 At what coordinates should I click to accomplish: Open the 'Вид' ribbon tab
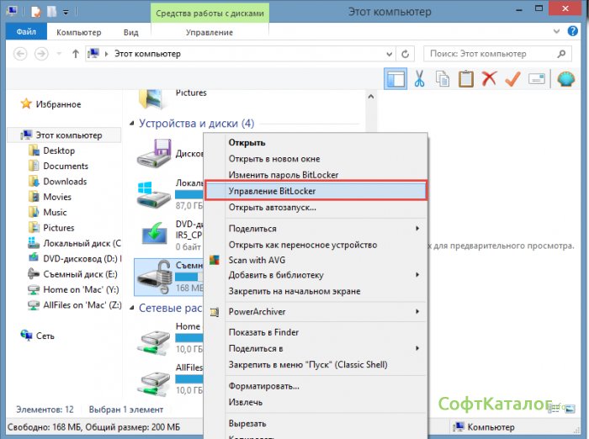click(130, 32)
